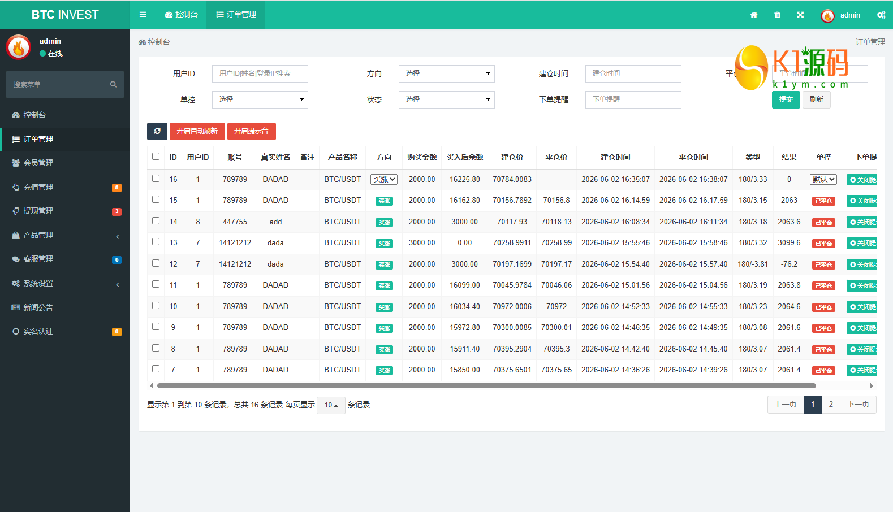893x512 pixels.
Task: Open 新闻公告 in the sidebar
Action: tap(65, 308)
